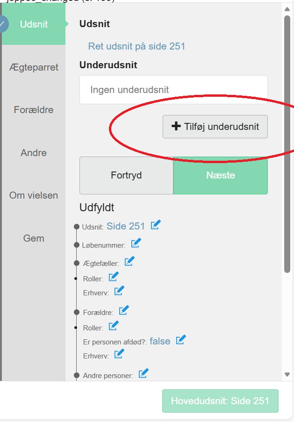Click 'Hovedudsnit: Side 251' at the bottom

coord(220,401)
